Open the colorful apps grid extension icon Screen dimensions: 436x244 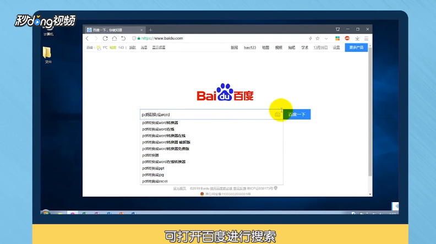click(337, 39)
